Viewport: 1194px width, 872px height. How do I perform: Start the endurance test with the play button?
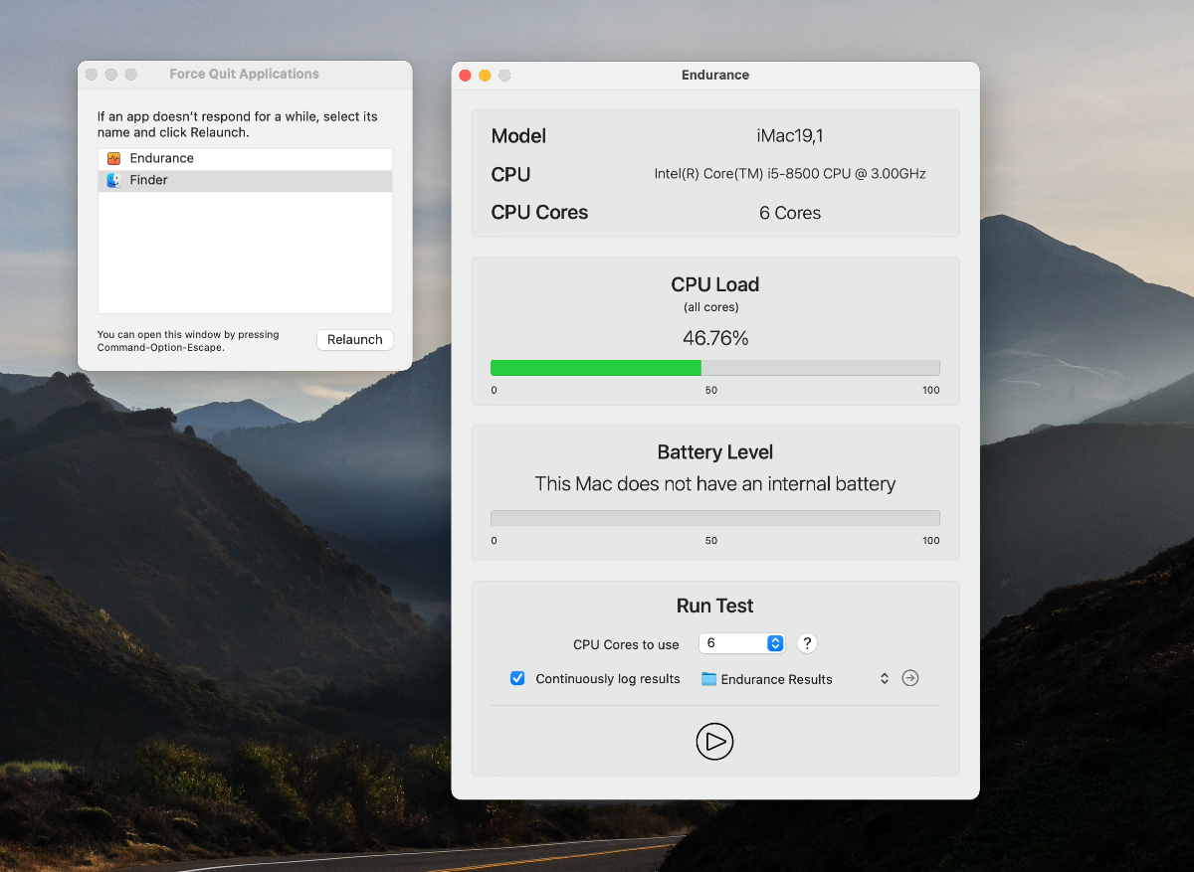(714, 742)
